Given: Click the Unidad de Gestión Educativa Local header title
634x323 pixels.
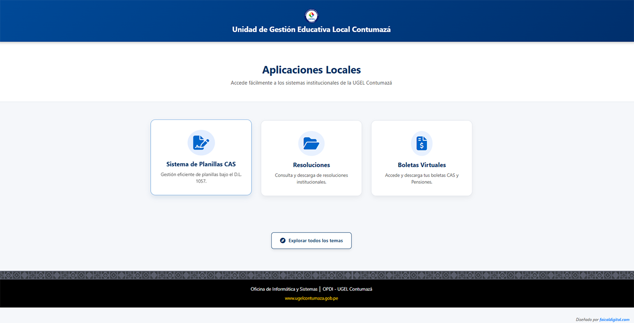Looking at the screenshot, I should [311, 29].
